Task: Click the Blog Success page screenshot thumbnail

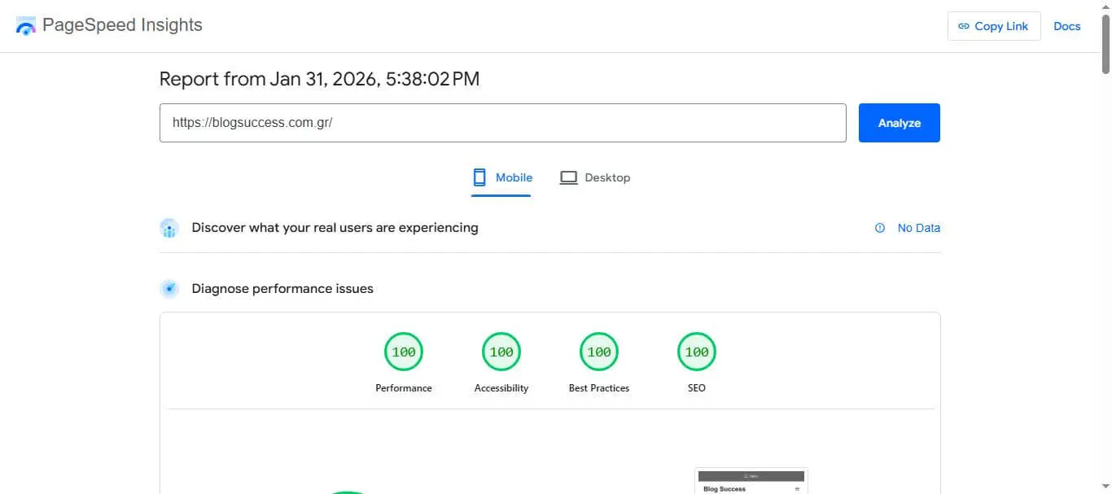Action: pyautogui.click(x=751, y=480)
